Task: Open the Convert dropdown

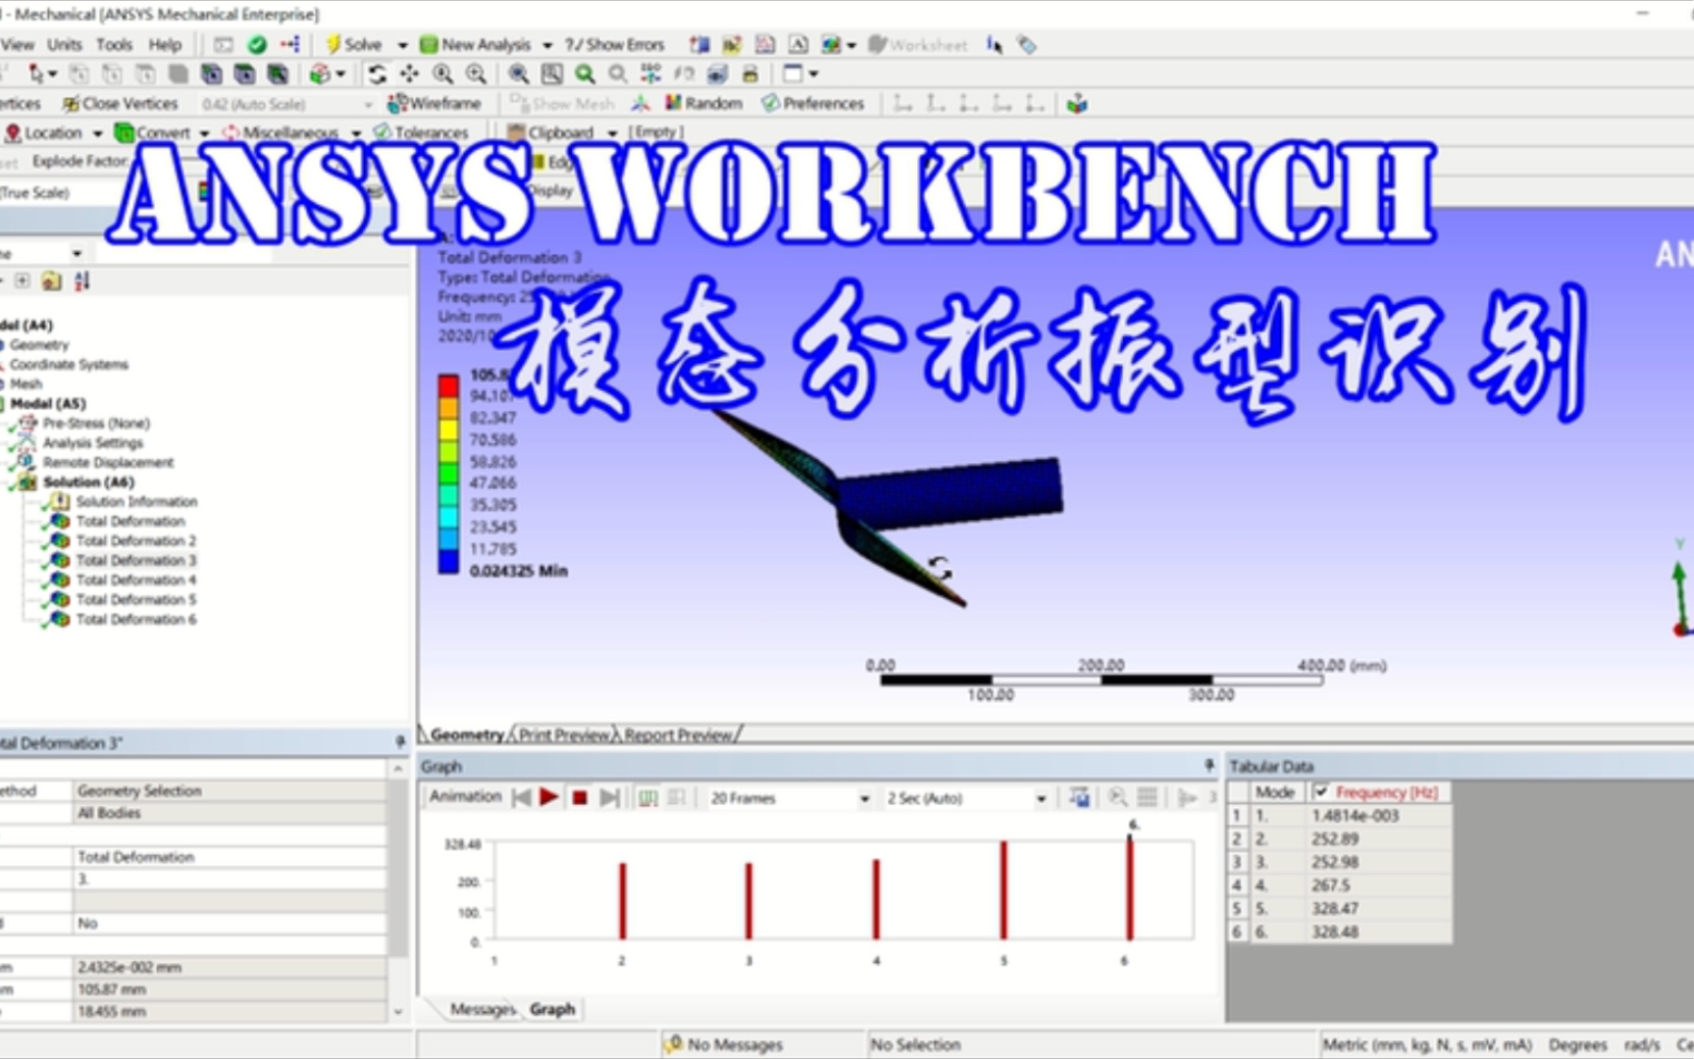Action: point(204,133)
